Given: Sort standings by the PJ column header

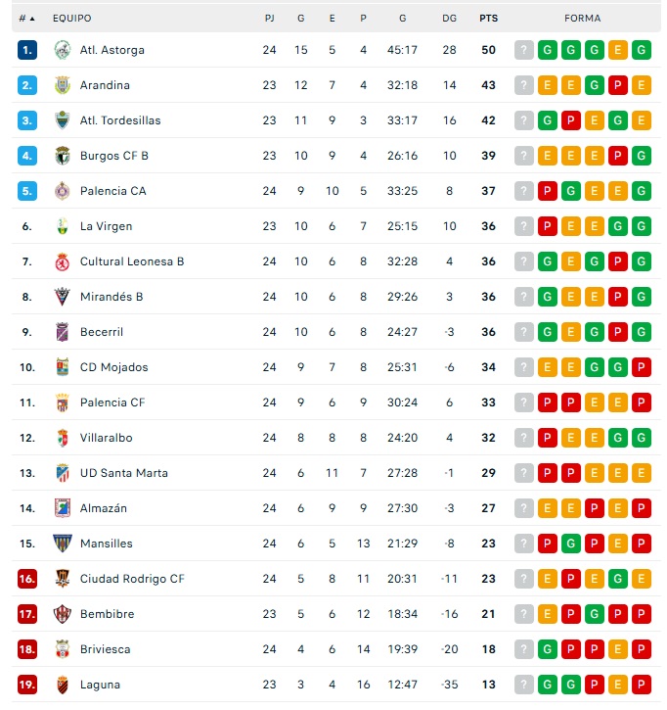Looking at the screenshot, I should click(269, 18).
